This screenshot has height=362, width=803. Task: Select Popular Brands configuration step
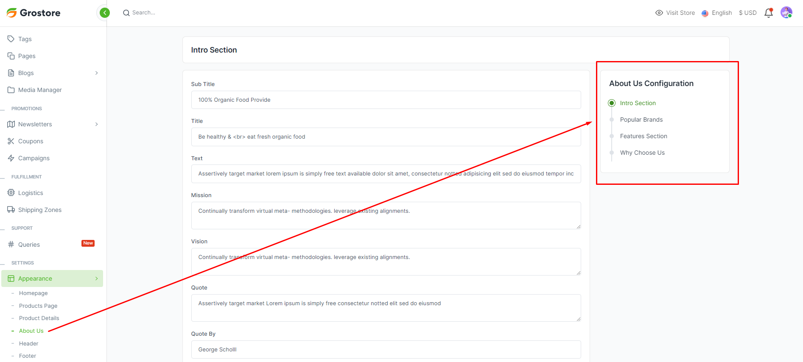tap(641, 120)
